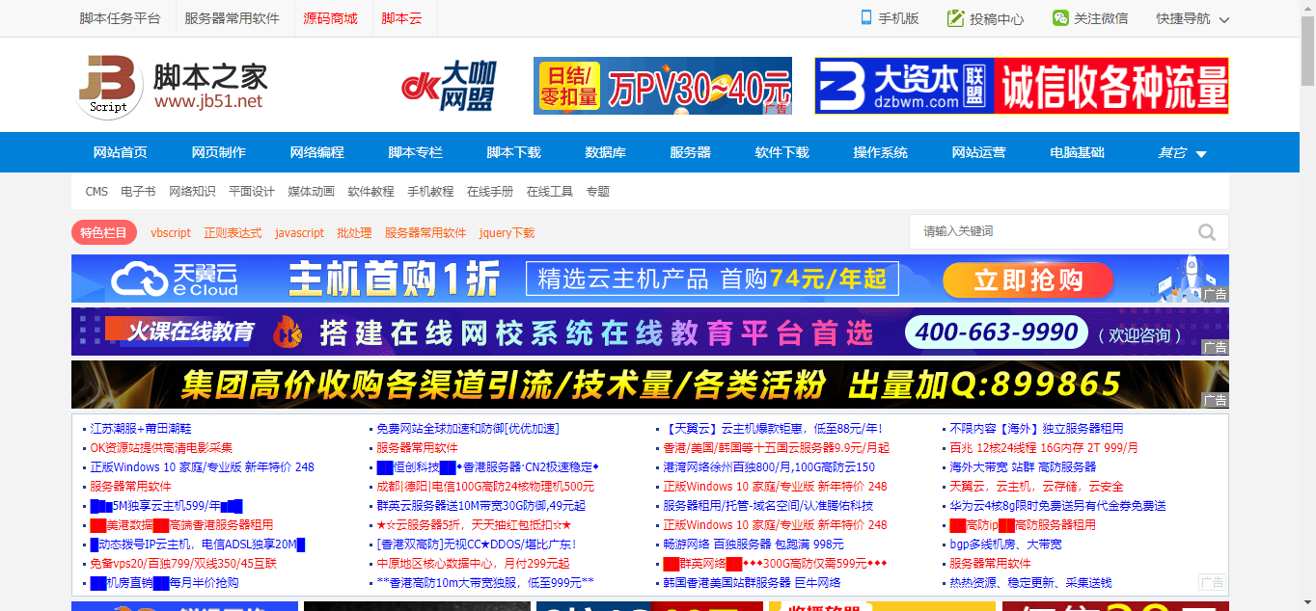Image resolution: width=1316 pixels, height=611 pixels.
Task: Click the 源码商城 top link
Action: click(330, 18)
